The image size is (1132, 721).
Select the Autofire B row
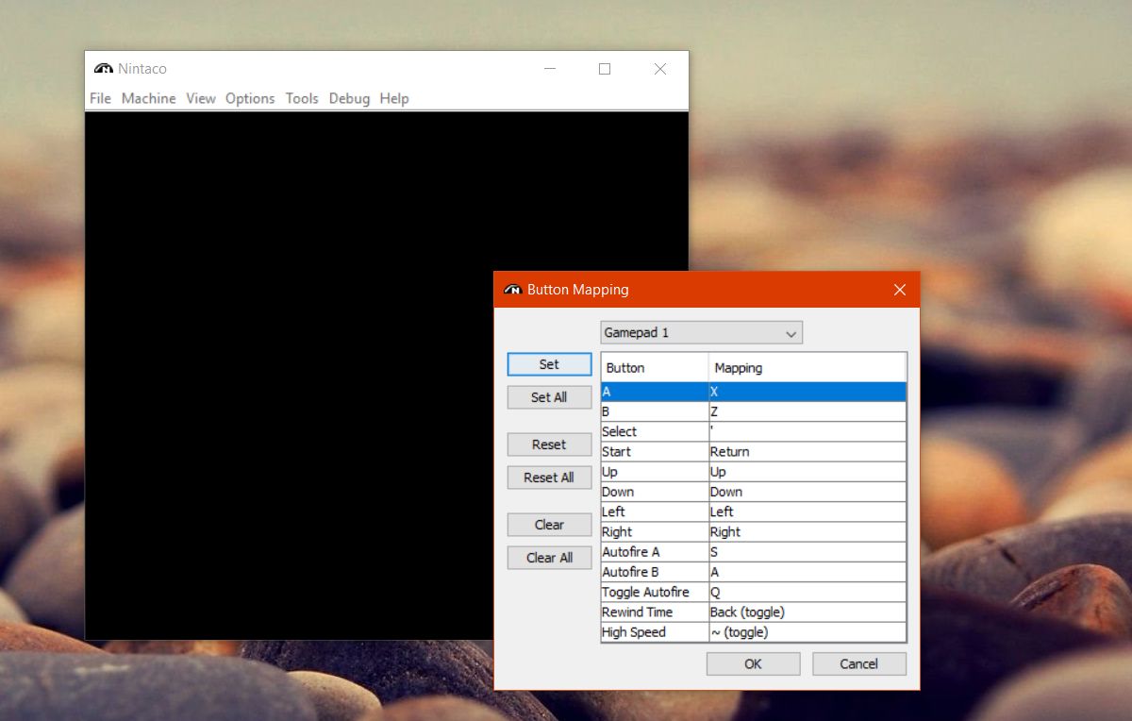[x=754, y=572]
